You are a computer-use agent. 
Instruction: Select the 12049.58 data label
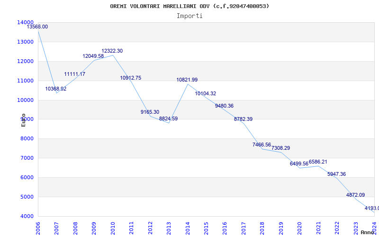[x=93, y=56]
